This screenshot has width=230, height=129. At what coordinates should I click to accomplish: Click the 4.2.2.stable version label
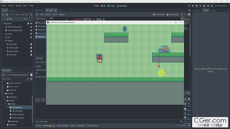[x=182, y=126]
